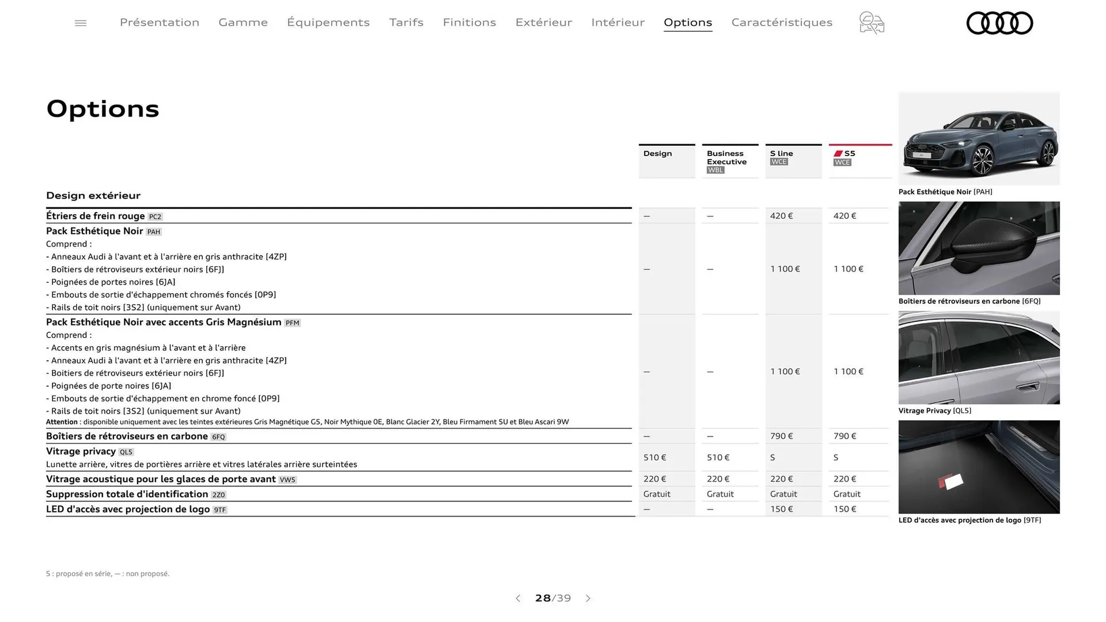Select the 420 € cell for S line red brake calipers
The height and width of the screenshot is (622, 1106).
point(781,215)
